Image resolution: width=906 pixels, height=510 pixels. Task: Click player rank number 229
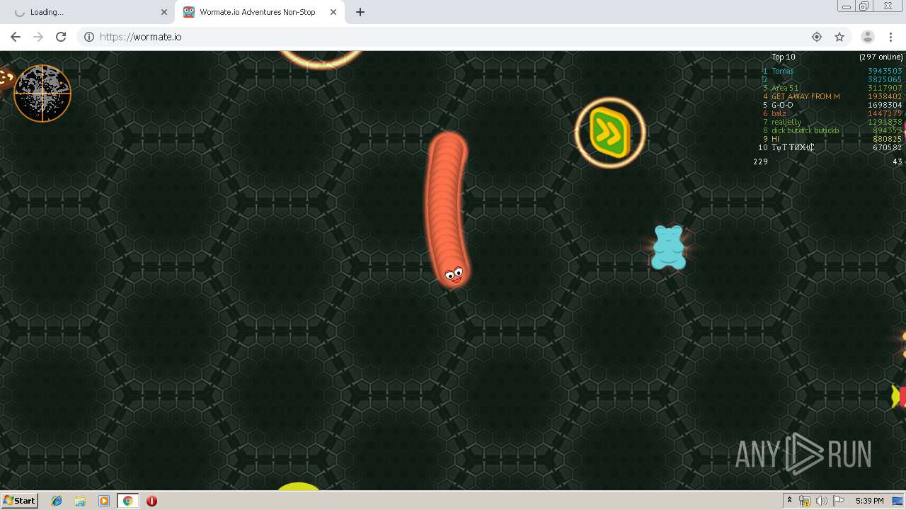(760, 161)
